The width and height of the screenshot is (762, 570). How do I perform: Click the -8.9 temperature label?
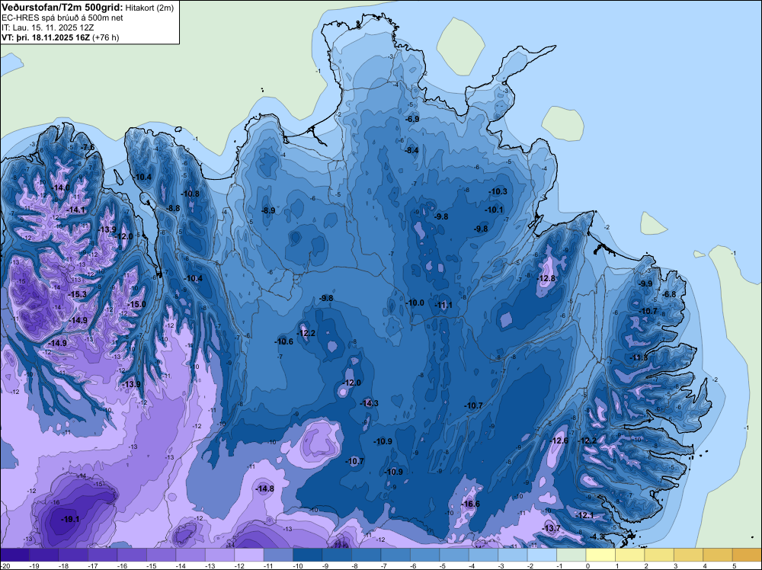tap(268, 210)
